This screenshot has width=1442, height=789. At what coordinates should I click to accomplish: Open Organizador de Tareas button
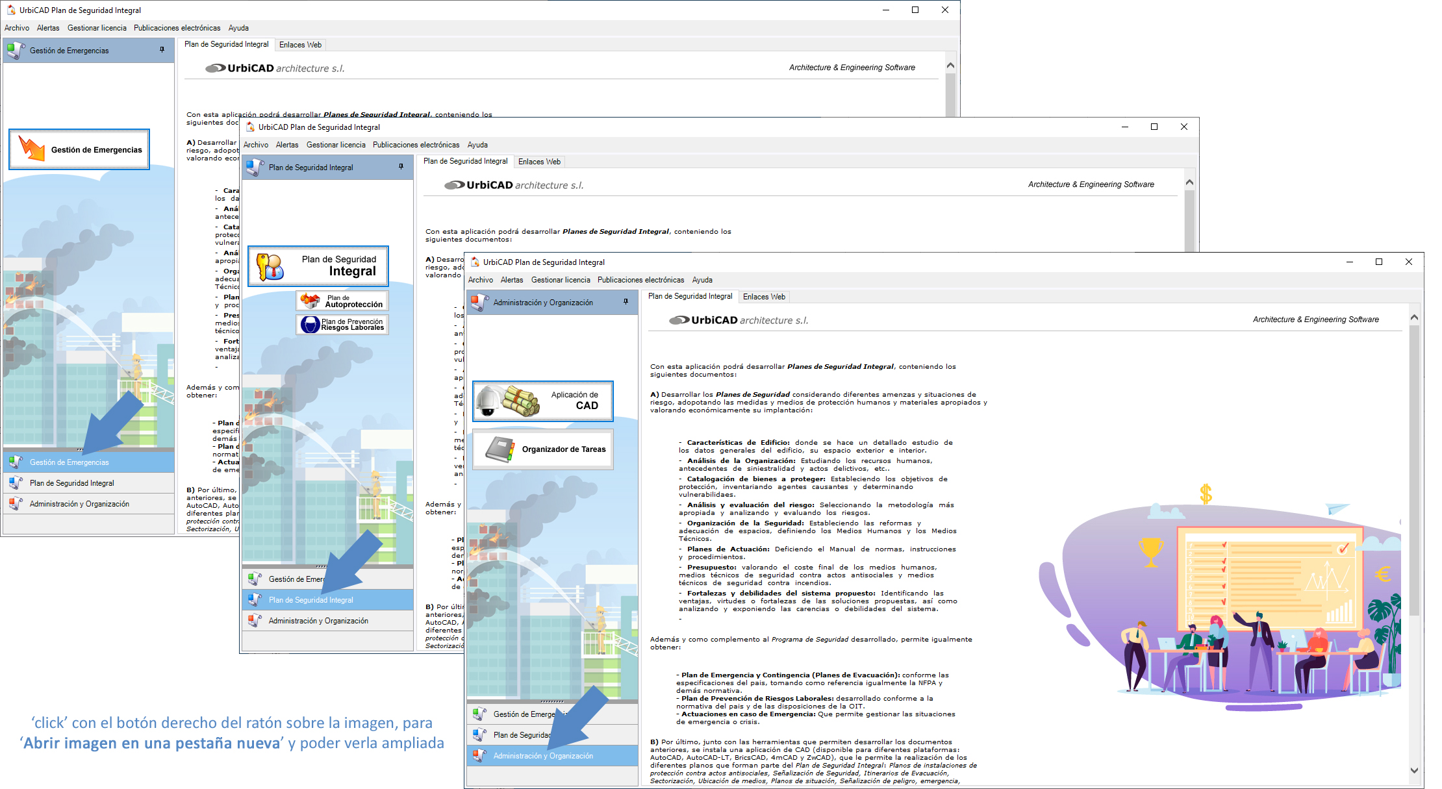(543, 449)
